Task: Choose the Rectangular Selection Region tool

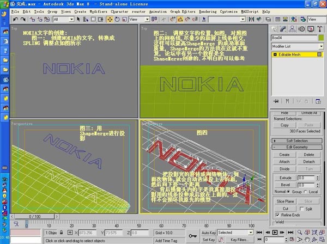Action: coord(93,20)
